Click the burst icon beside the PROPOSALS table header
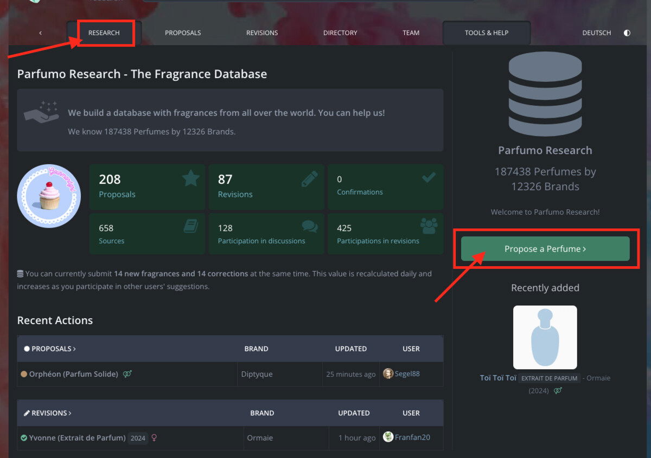Image resolution: width=651 pixels, height=458 pixels. (27, 349)
